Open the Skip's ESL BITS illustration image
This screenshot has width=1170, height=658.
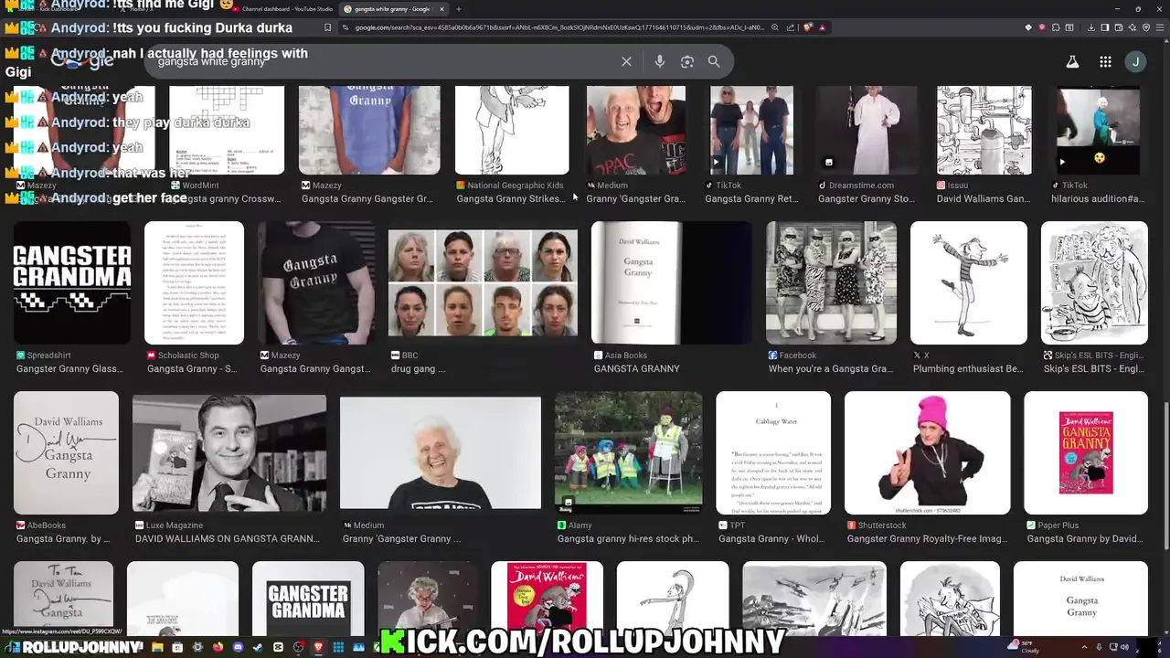click(x=1094, y=282)
